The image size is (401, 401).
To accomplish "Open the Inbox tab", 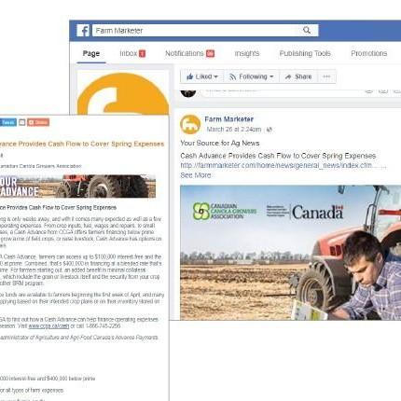I will pos(132,53).
